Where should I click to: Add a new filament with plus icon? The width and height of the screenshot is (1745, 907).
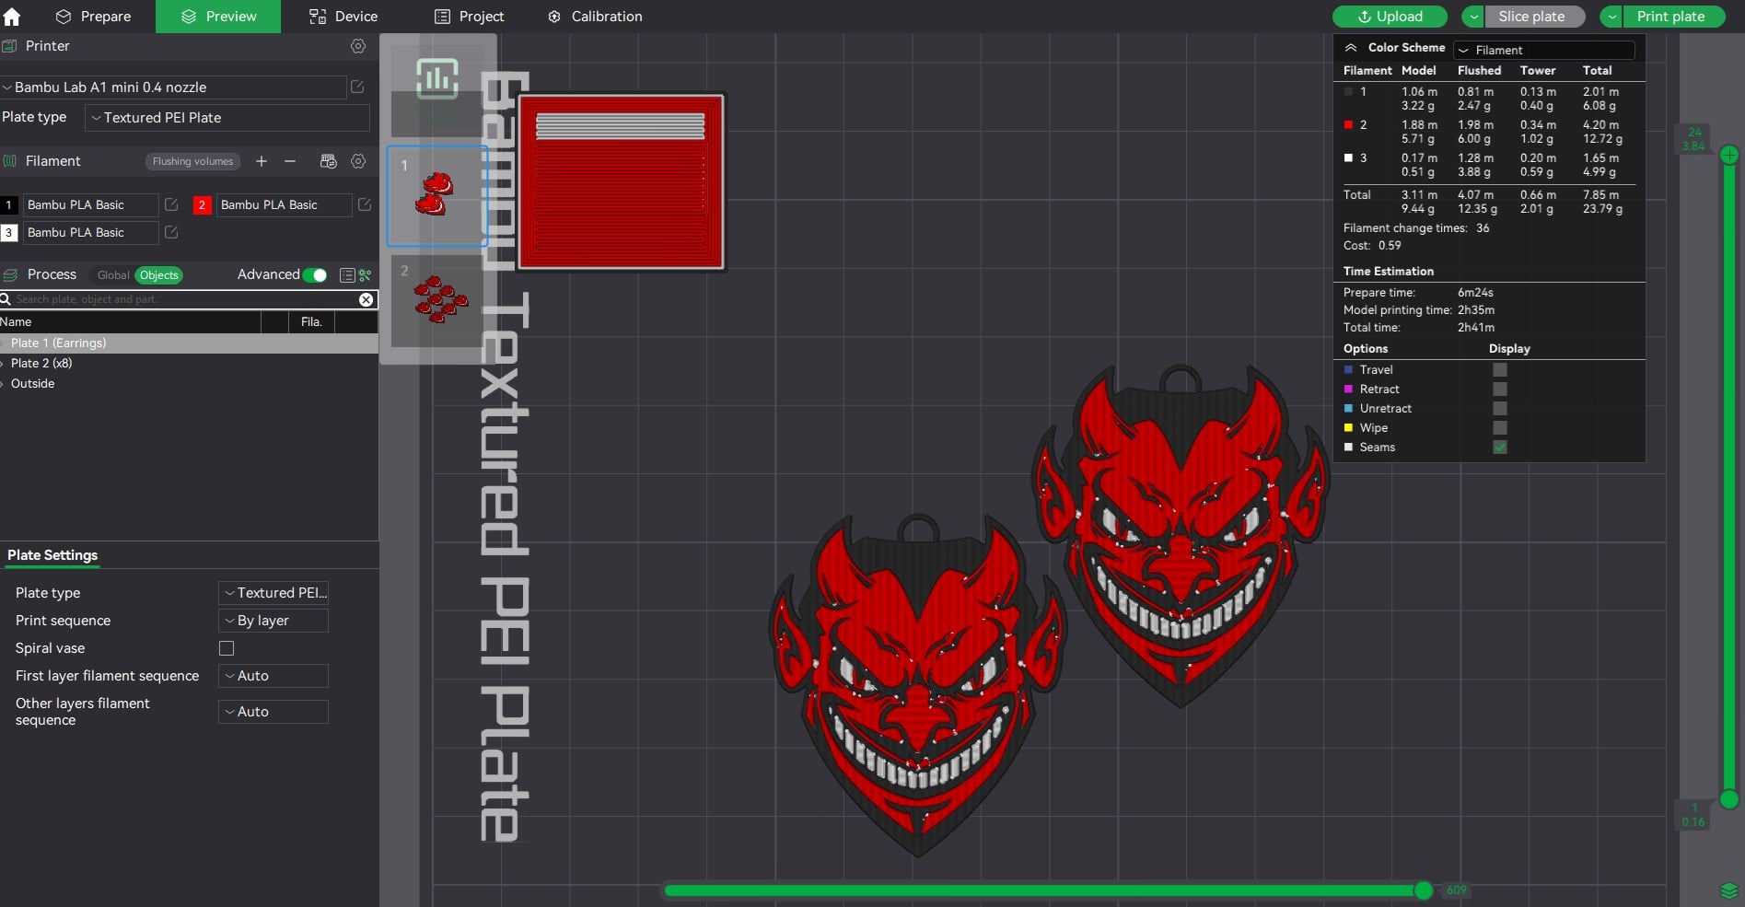tap(262, 161)
